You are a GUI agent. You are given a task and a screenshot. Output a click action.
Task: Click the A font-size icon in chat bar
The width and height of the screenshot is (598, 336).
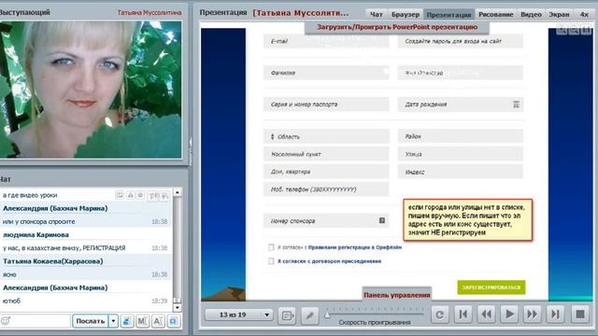[x=158, y=321]
